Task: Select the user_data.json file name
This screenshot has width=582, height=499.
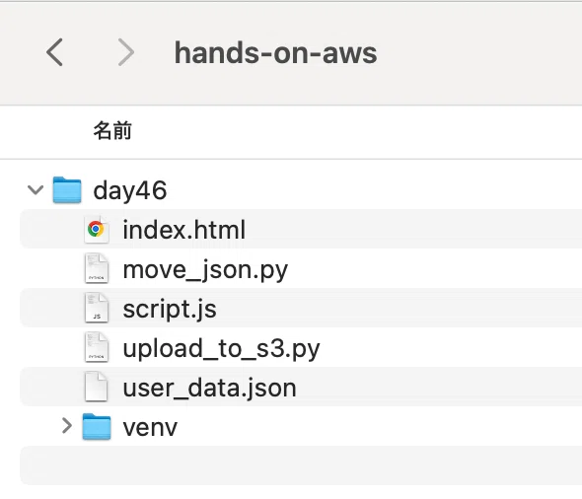Action: click(x=210, y=389)
